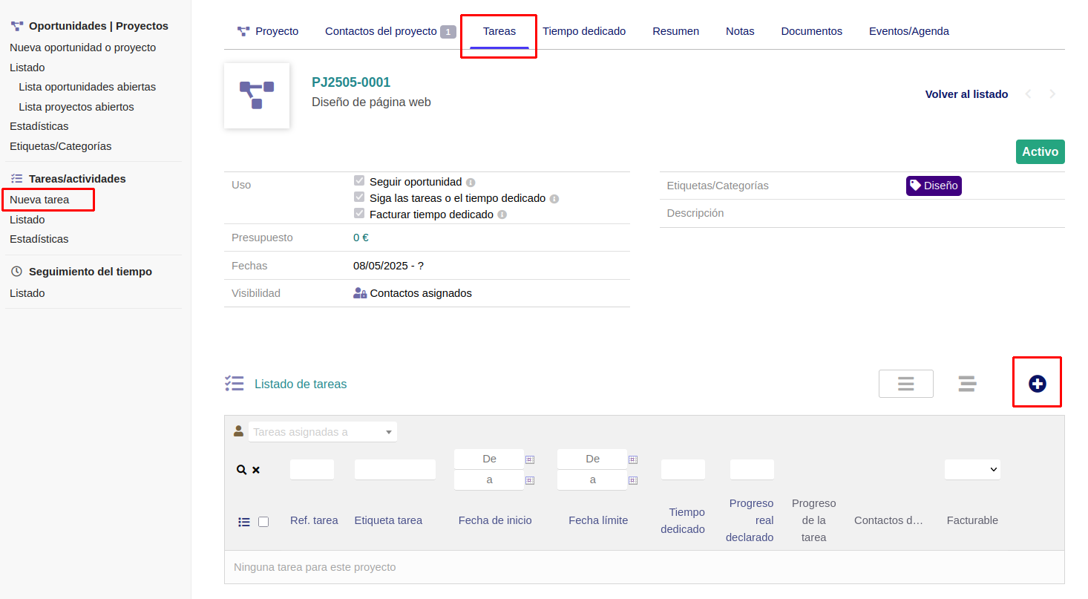The height and width of the screenshot is (599, 1088).
Task: Switch to the Documentos tab
Action: pyautogui.click(x=811, y=31)
